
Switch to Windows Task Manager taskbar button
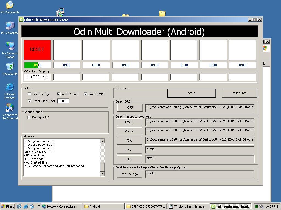(188, 206)
